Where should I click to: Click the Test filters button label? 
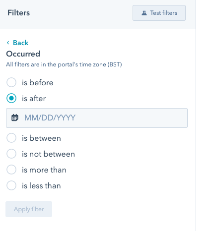(164, 13)
